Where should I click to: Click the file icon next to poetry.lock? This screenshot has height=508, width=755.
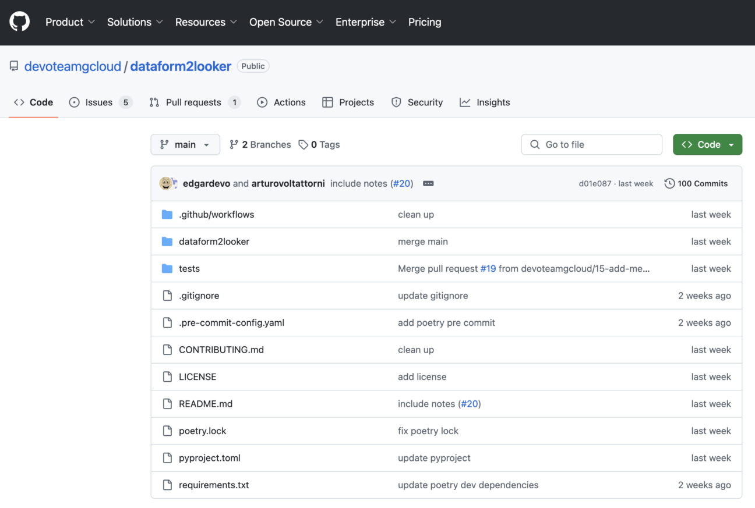[x=167, y=431]
